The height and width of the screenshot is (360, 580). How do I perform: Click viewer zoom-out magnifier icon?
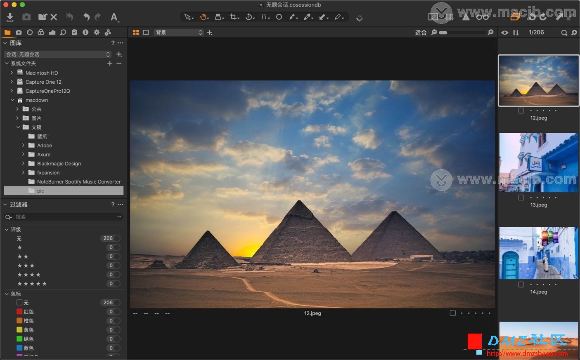434,32
